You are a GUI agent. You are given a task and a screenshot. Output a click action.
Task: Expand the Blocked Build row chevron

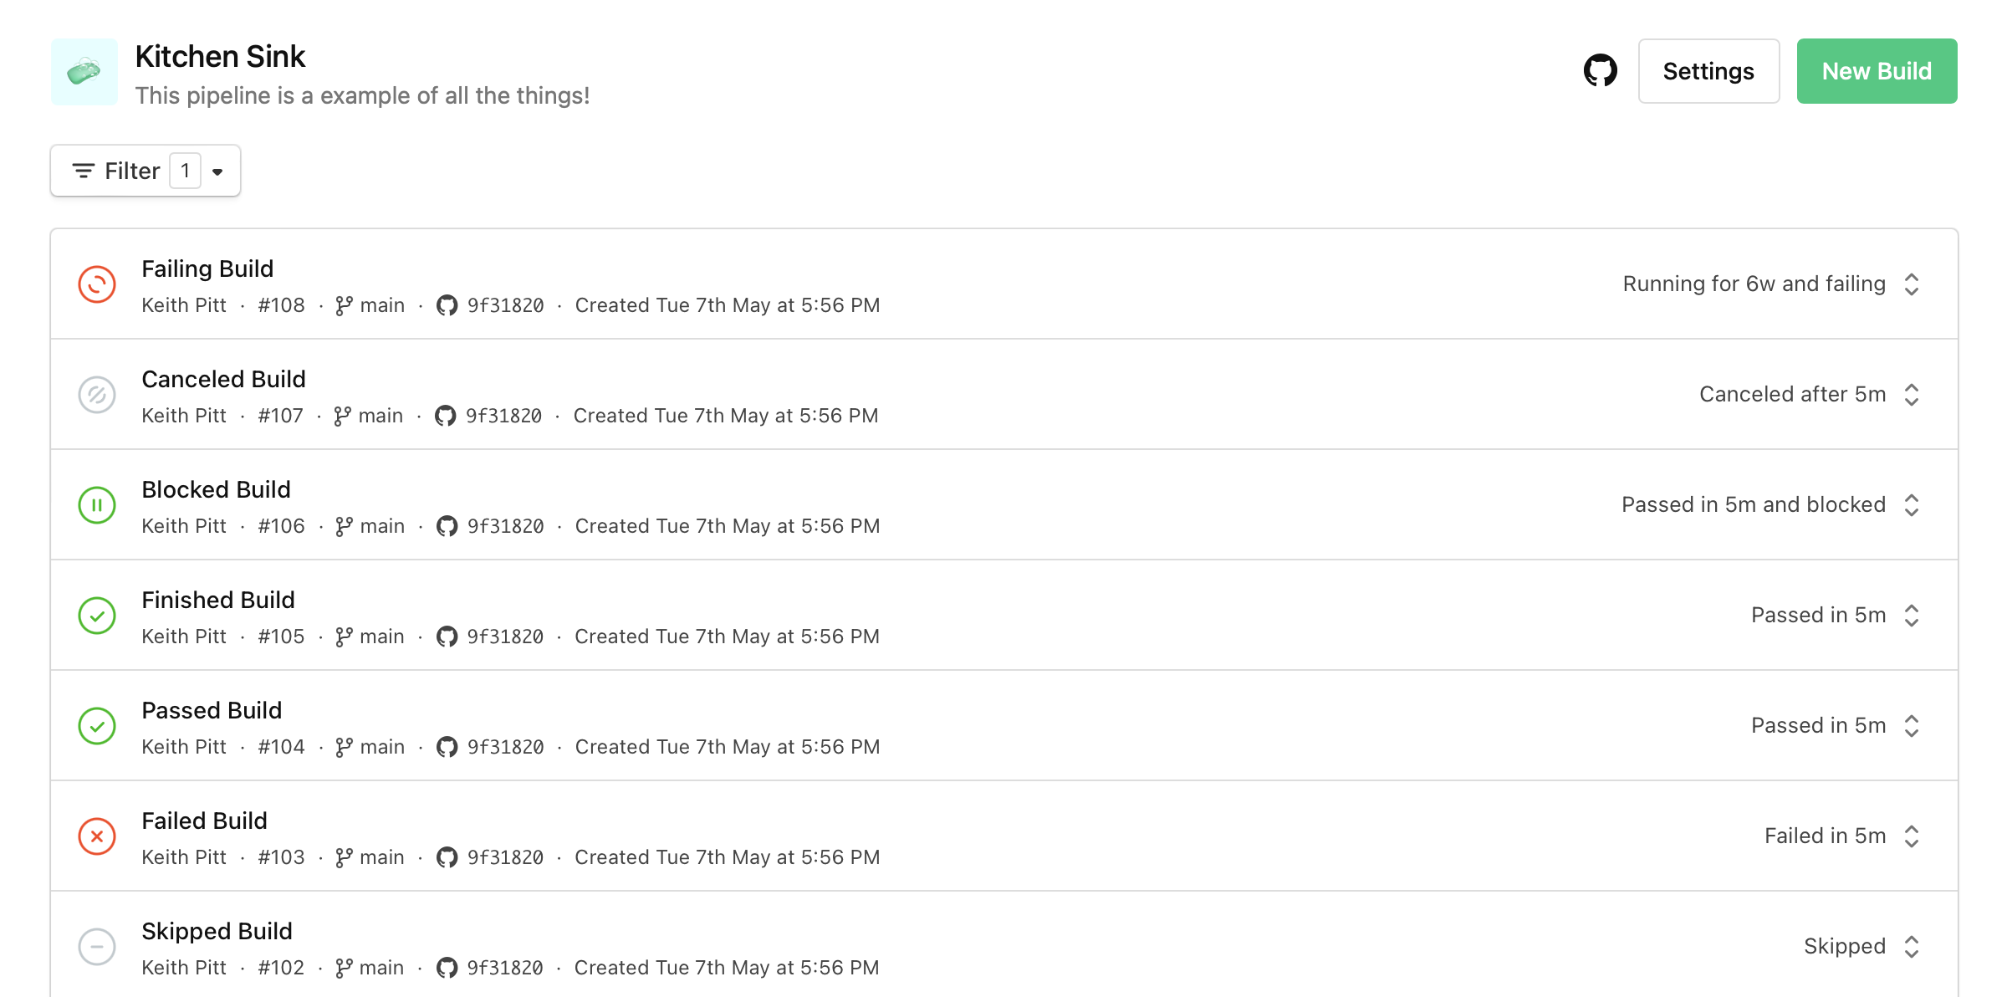click(x=1912, y=505)
